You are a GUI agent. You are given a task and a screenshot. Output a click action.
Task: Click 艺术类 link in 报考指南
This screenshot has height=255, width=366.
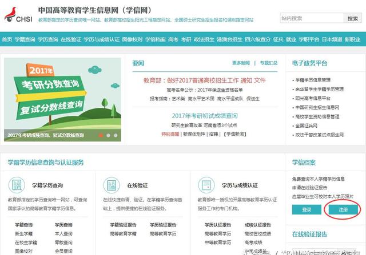click(x=178, y=99)
